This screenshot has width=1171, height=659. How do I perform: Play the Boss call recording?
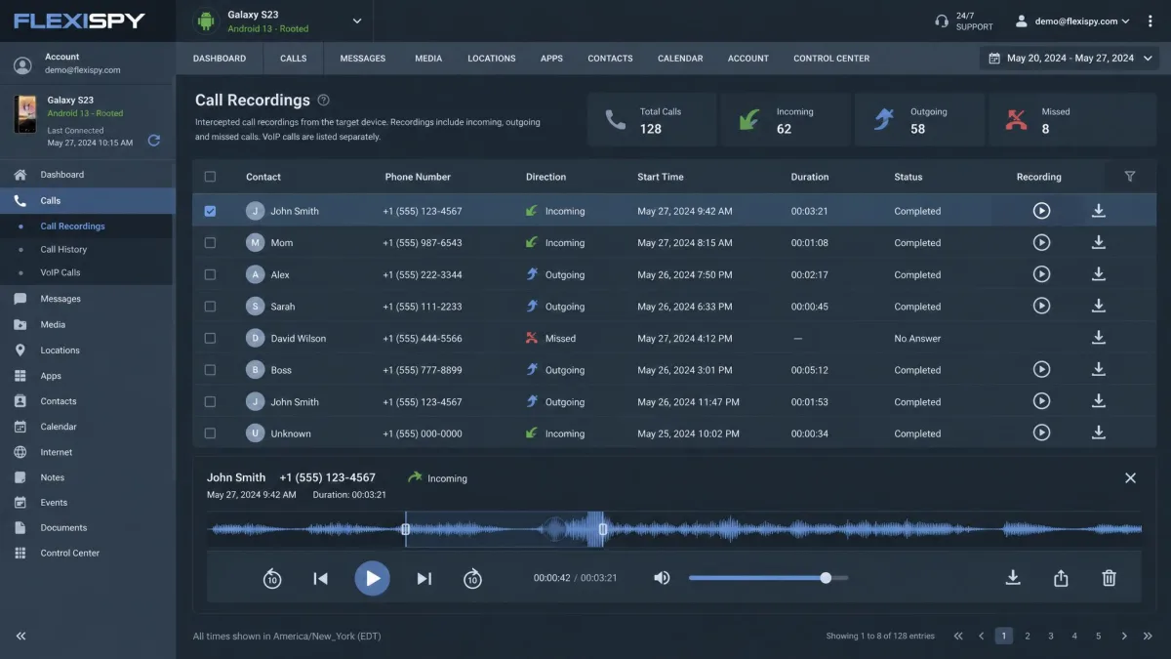pos(1041,370)
